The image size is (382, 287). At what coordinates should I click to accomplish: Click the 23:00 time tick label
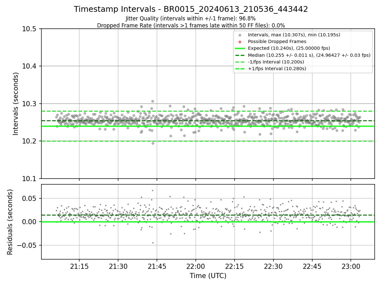point(351,267)
